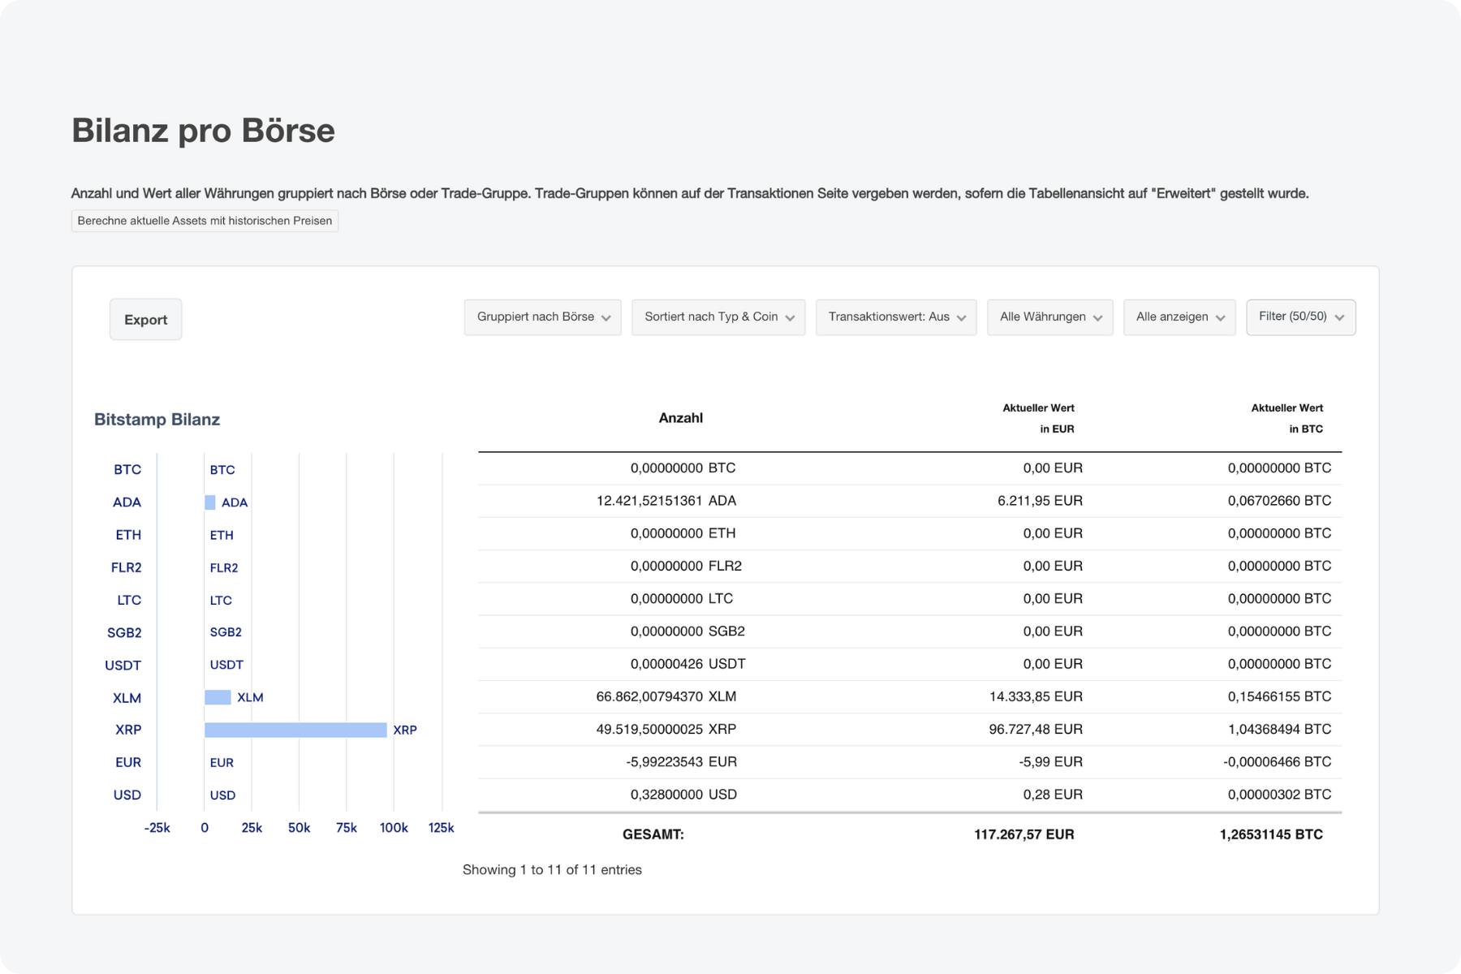Click Berechne aktuelle Assets mit historischen Preisen
1461x974 pixels.
click(x=205, y=221)
